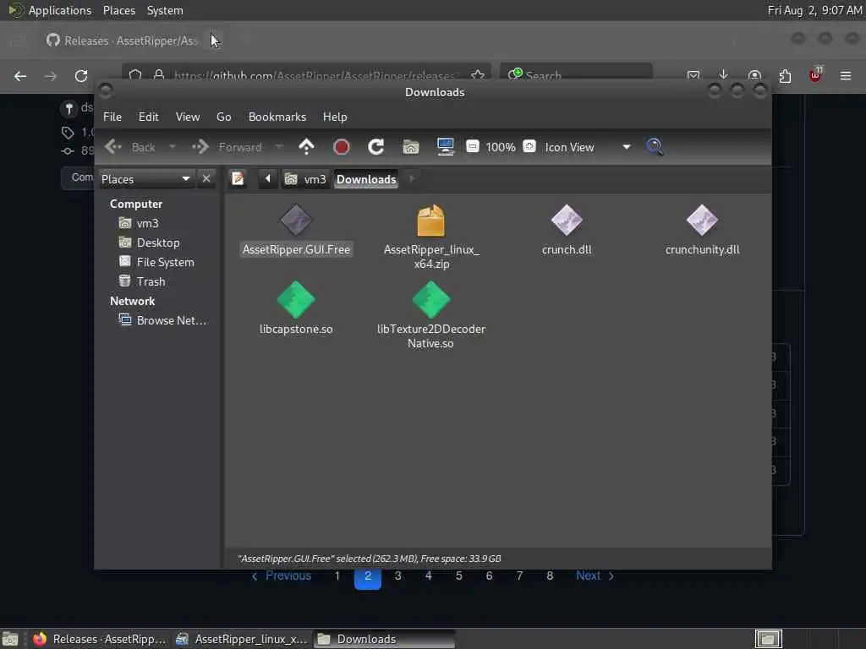Screen dimensions: 866x649
Task: Open vm3 in the Places sidebar
Action: pos(140,223)
